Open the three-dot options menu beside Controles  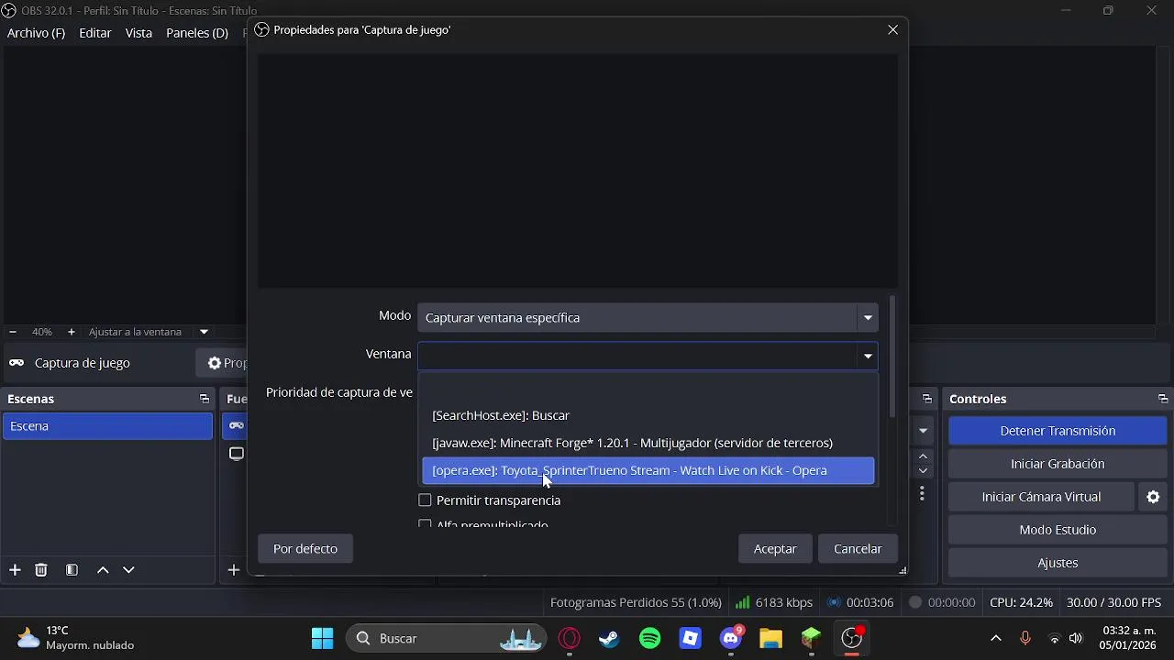coord(922,494)
